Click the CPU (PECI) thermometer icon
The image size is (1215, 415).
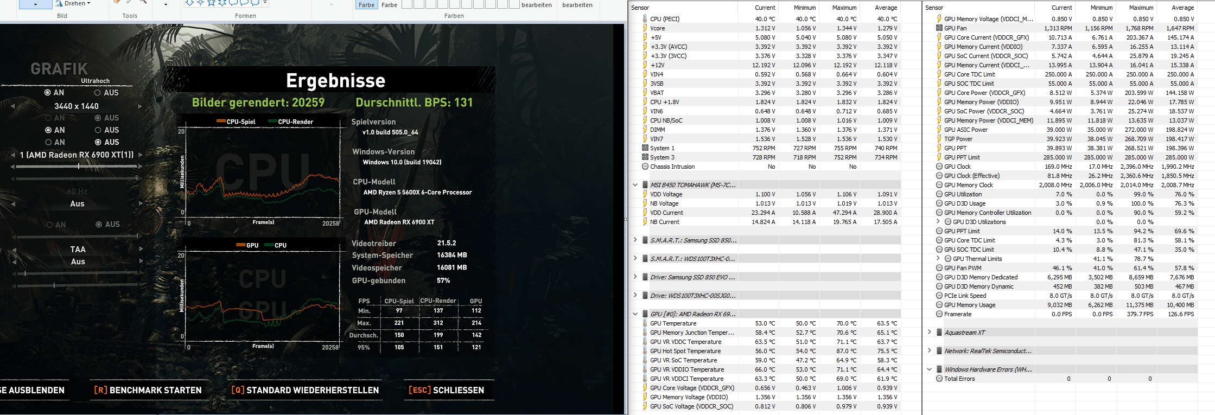click(x=645, y=19)
